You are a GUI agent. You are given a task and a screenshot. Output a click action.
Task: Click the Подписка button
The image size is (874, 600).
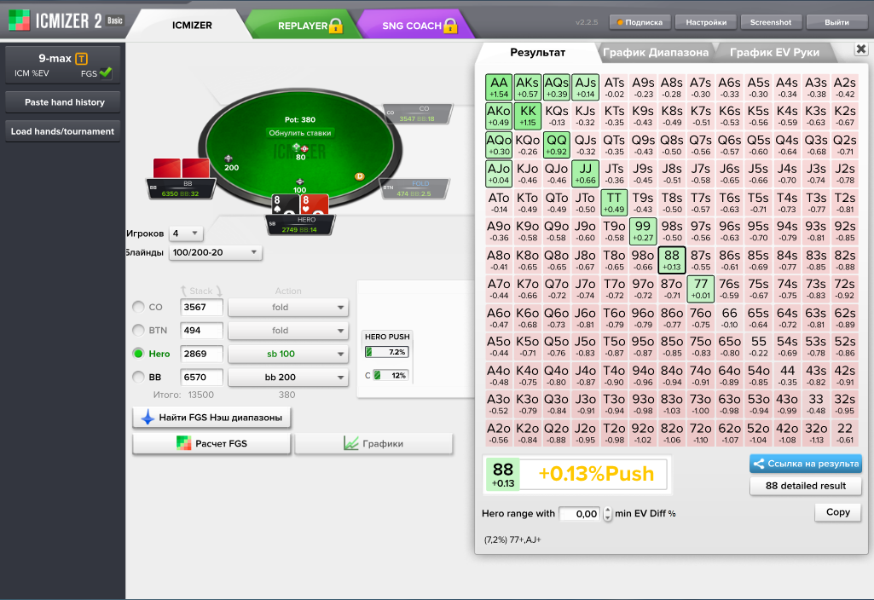coord(640,22)
